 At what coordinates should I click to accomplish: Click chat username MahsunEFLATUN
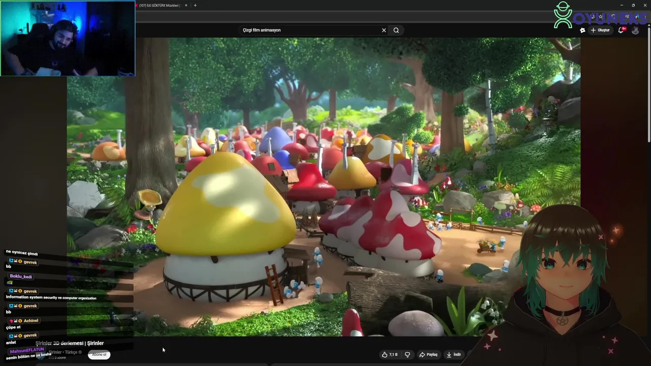point(27,350)
